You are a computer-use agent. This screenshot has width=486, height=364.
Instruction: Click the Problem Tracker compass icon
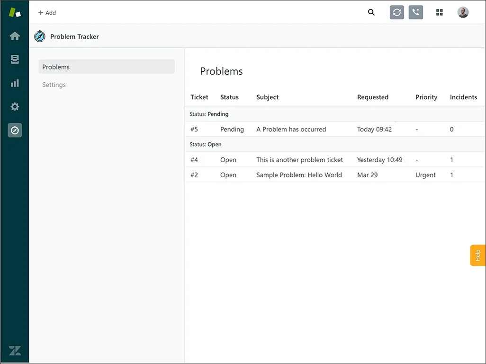click(39, 36)
